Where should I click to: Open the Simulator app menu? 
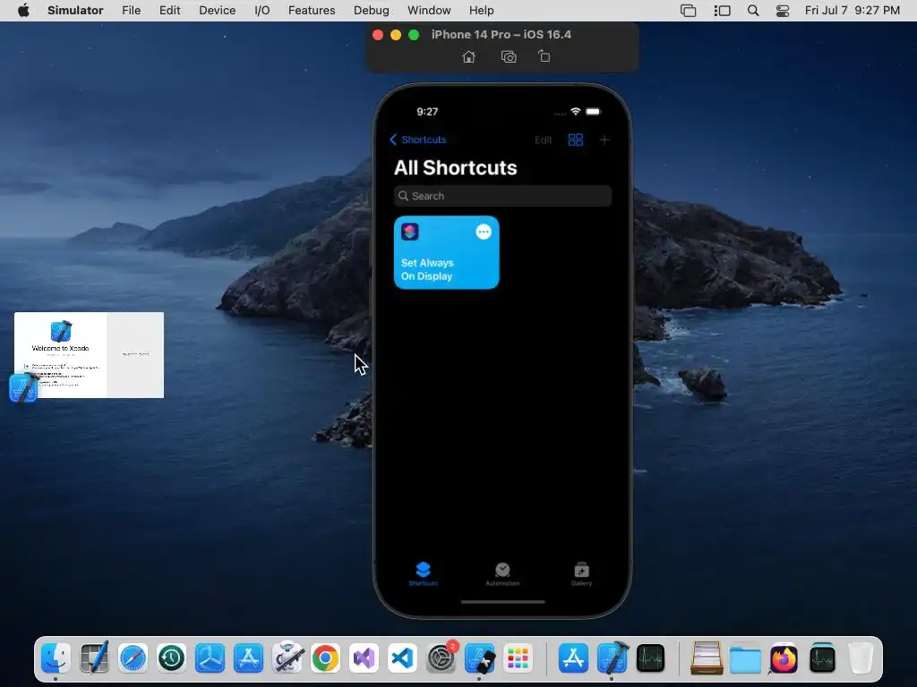pyautogui.click(x=75, y=11)
